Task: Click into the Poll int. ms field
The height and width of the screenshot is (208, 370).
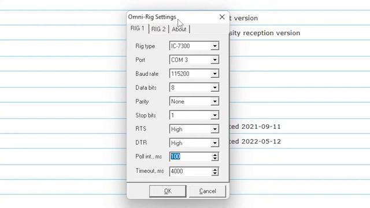Action: pyautogui.click(x=190, y=157)
